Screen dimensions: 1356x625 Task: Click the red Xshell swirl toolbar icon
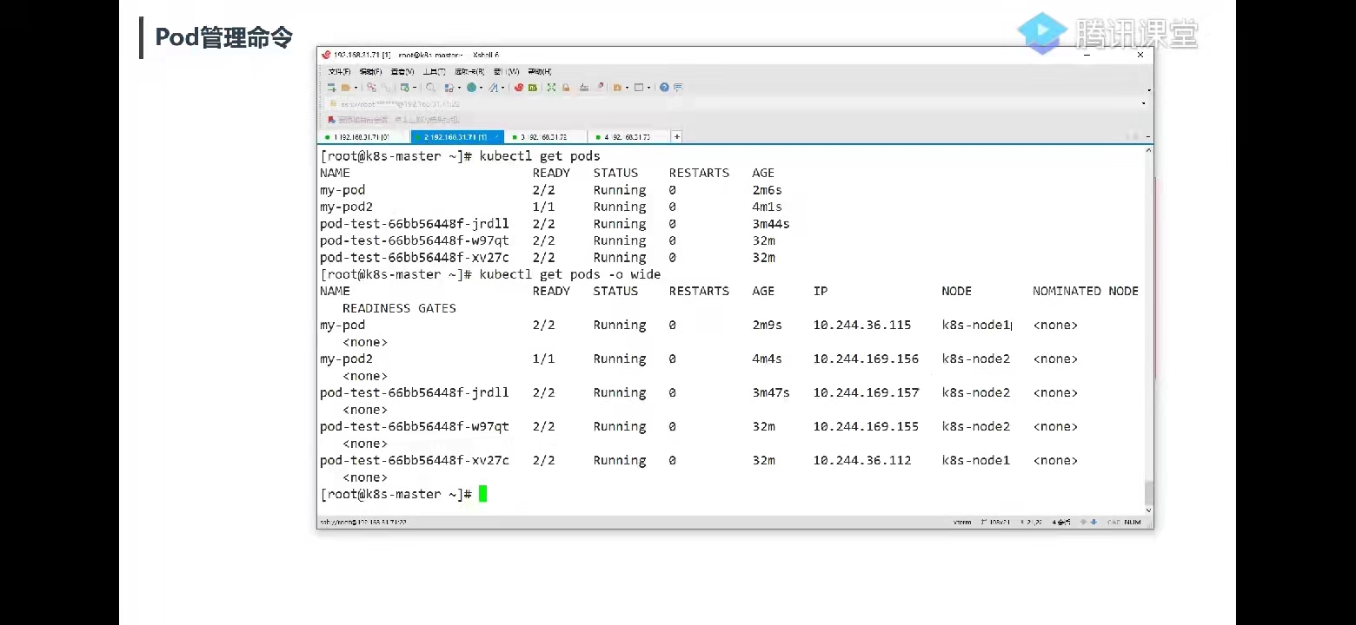point(519,88)
